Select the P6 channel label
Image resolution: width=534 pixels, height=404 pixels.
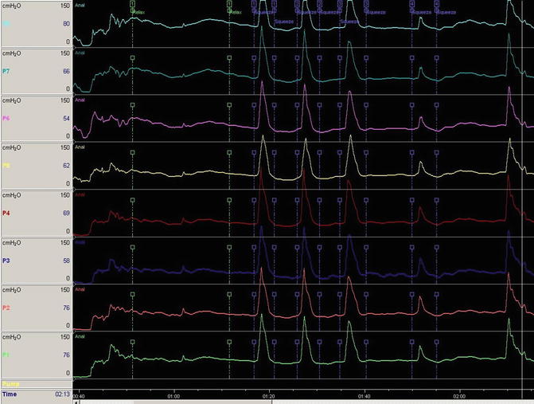[x=7, y=119]
